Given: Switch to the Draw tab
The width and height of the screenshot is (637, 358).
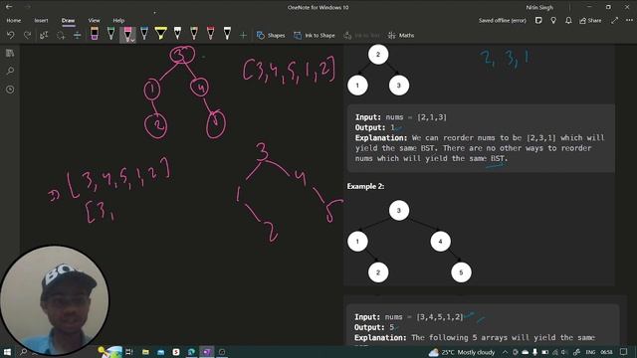Looking at the screenshot, I should [68, 20].
